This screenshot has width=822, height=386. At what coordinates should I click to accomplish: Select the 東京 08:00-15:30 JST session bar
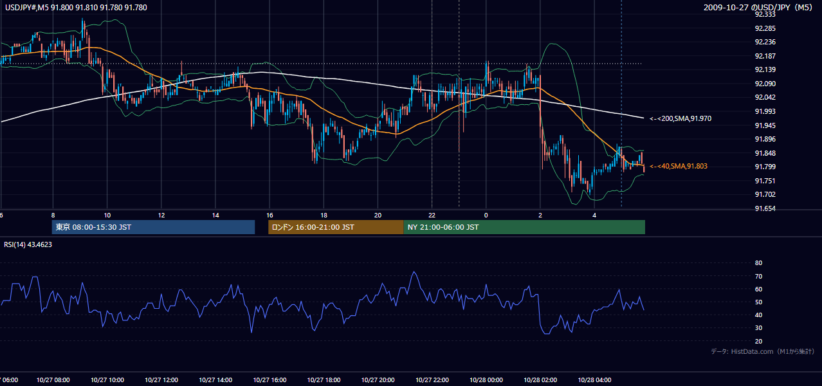153,227
